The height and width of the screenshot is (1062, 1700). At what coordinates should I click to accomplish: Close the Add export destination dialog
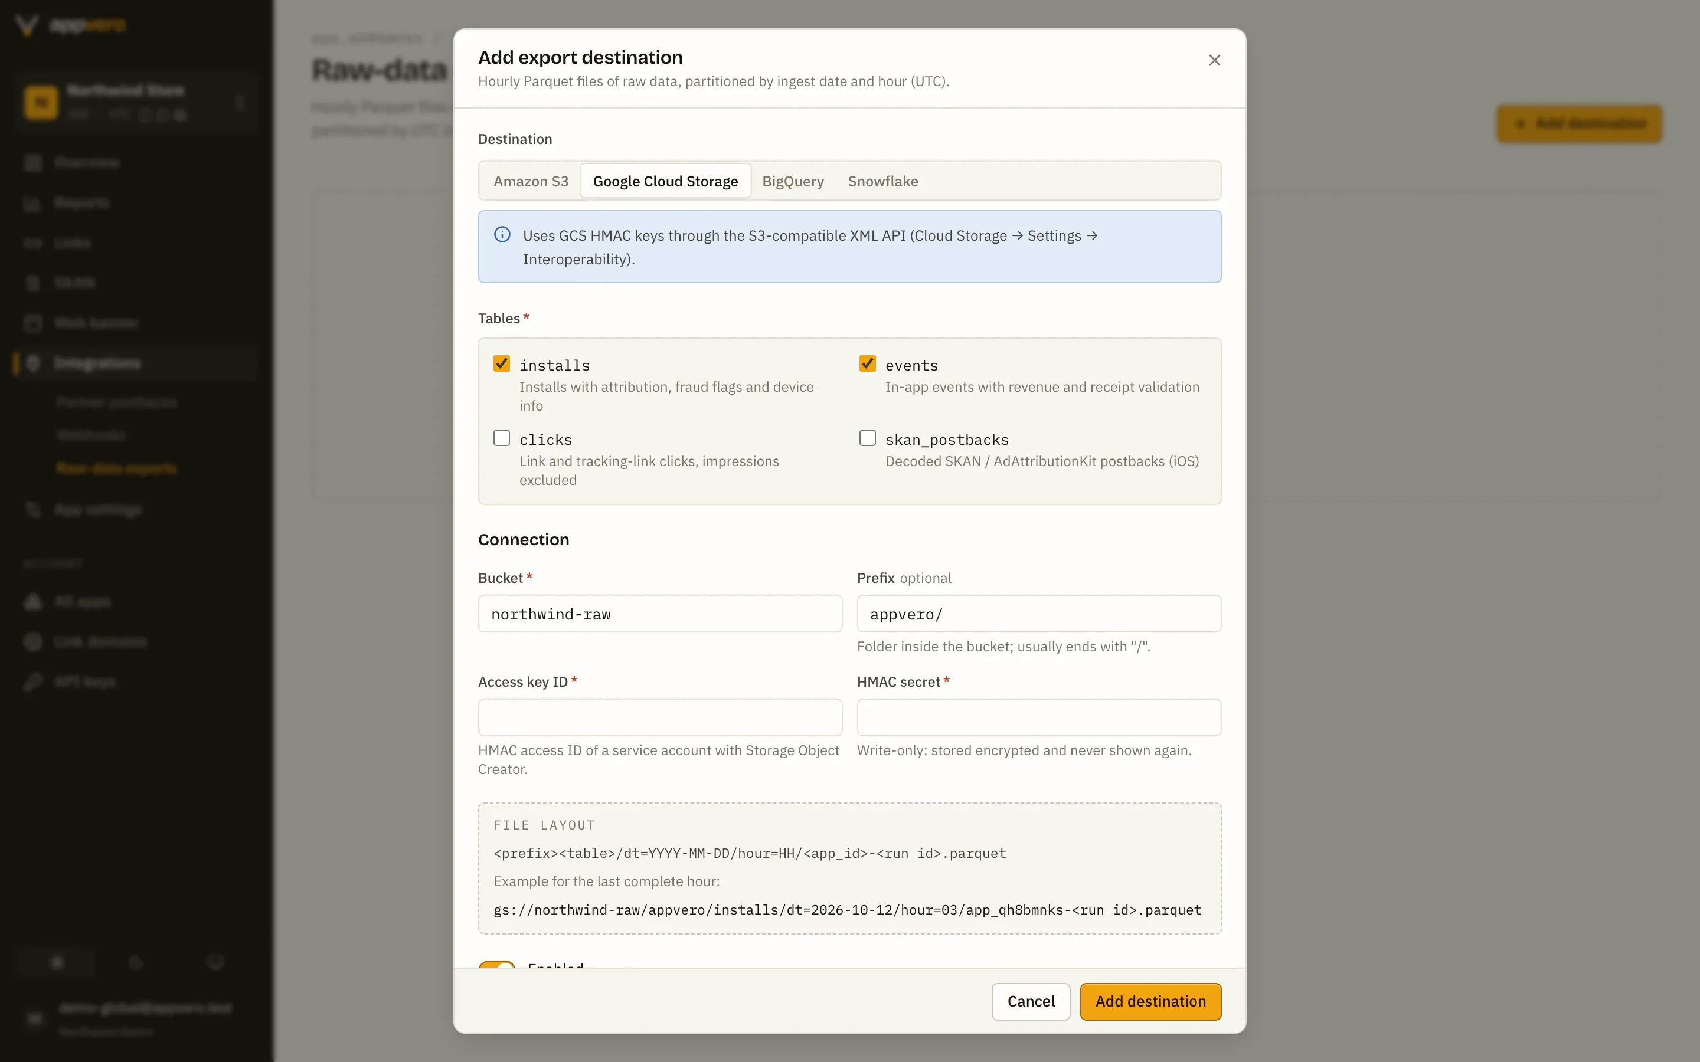1214,60
